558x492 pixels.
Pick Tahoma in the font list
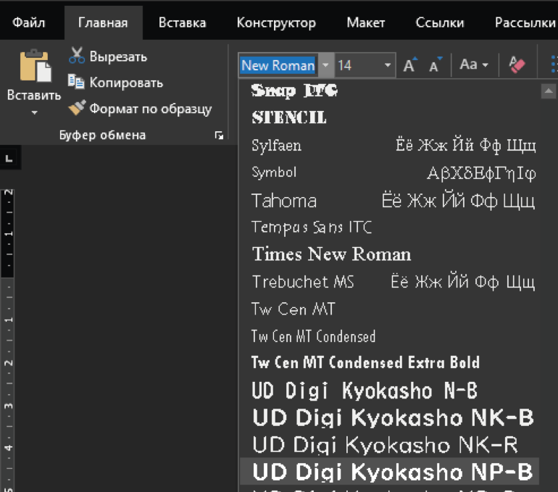(x=389, y=200)
